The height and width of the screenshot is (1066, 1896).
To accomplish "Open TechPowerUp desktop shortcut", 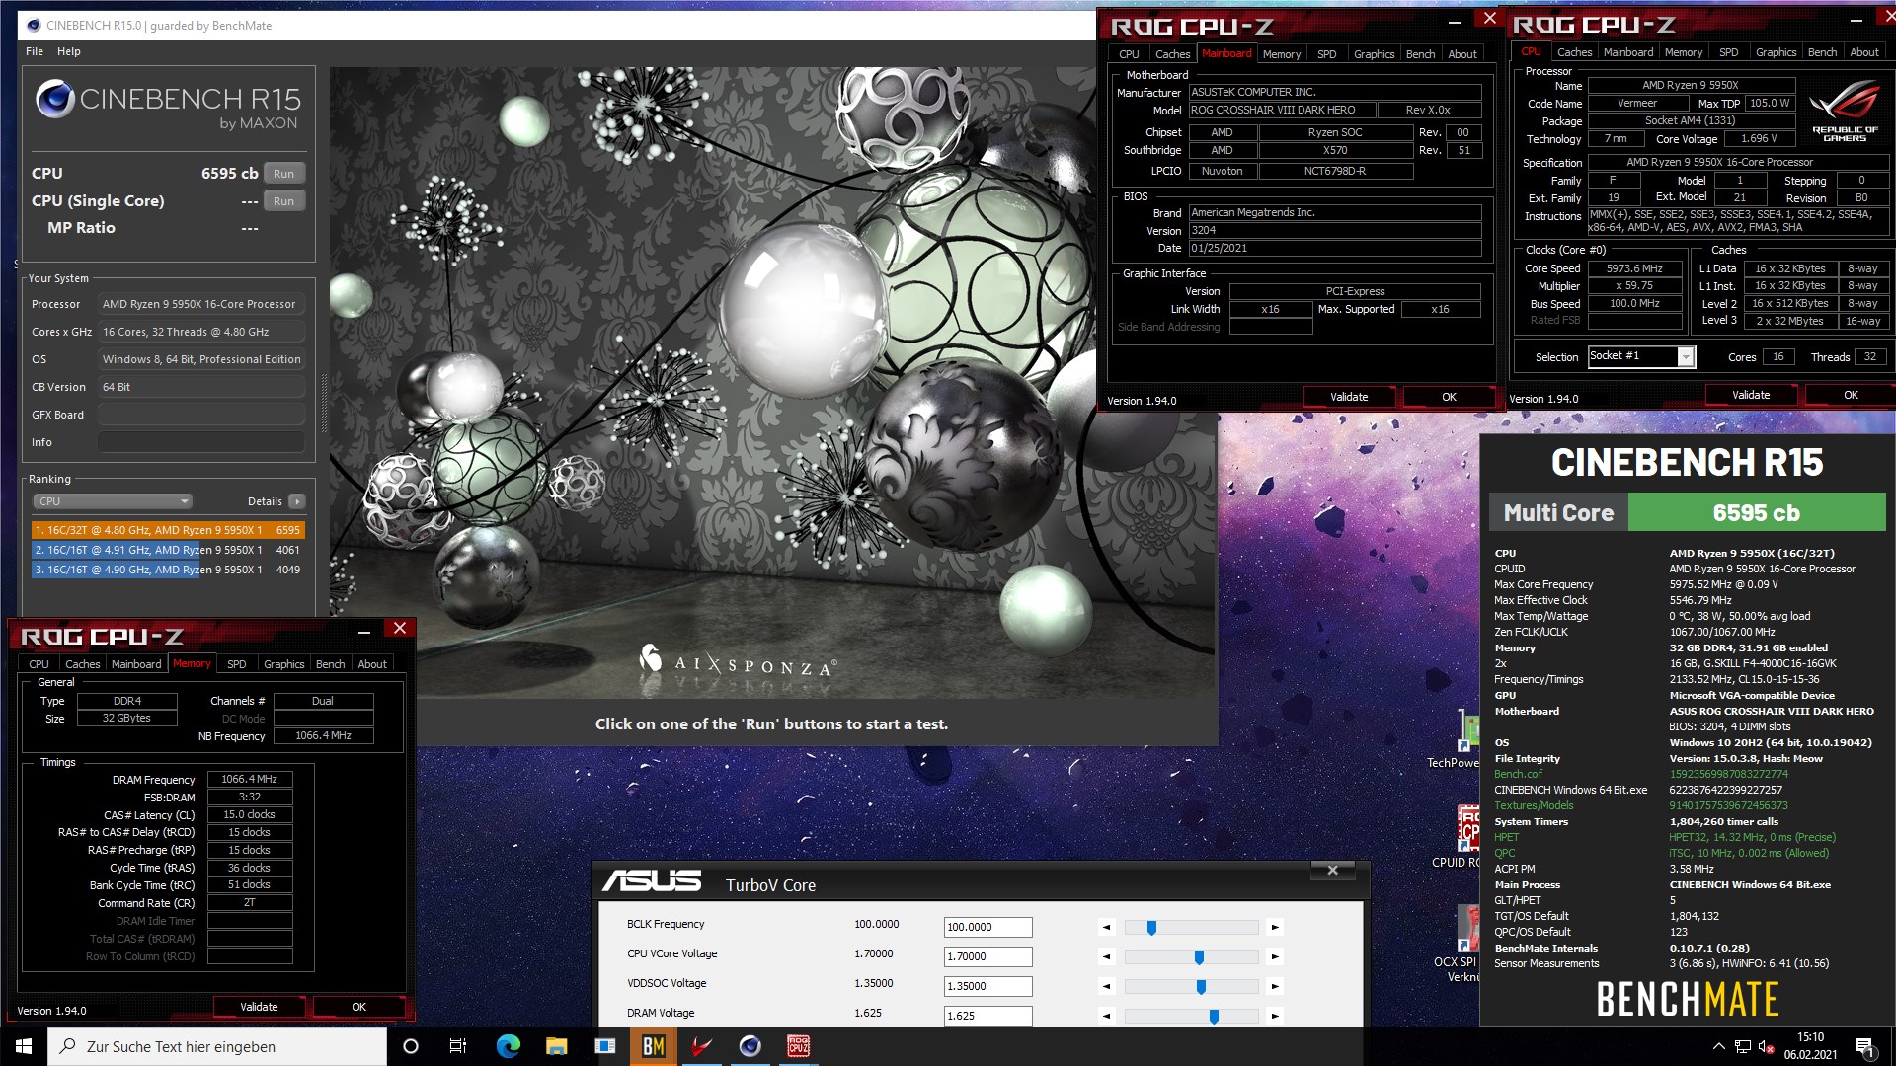I will tap(1458, 738).
